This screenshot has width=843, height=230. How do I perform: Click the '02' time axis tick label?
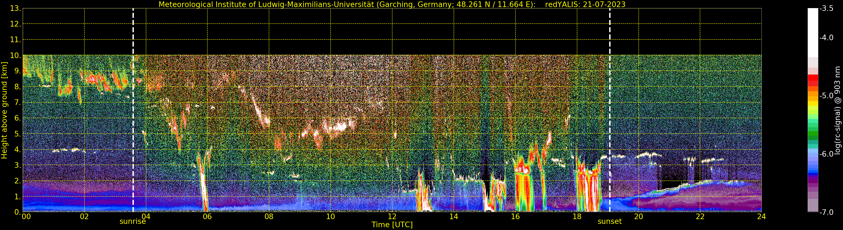[x=84, y=217]
